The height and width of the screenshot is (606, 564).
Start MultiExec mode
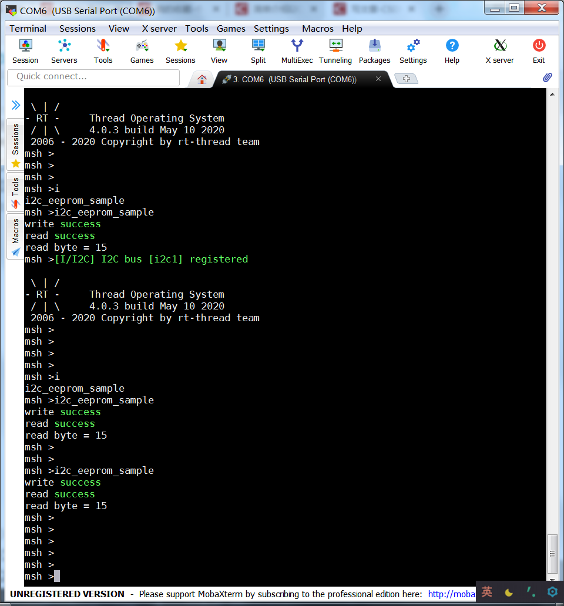(297, 51)
